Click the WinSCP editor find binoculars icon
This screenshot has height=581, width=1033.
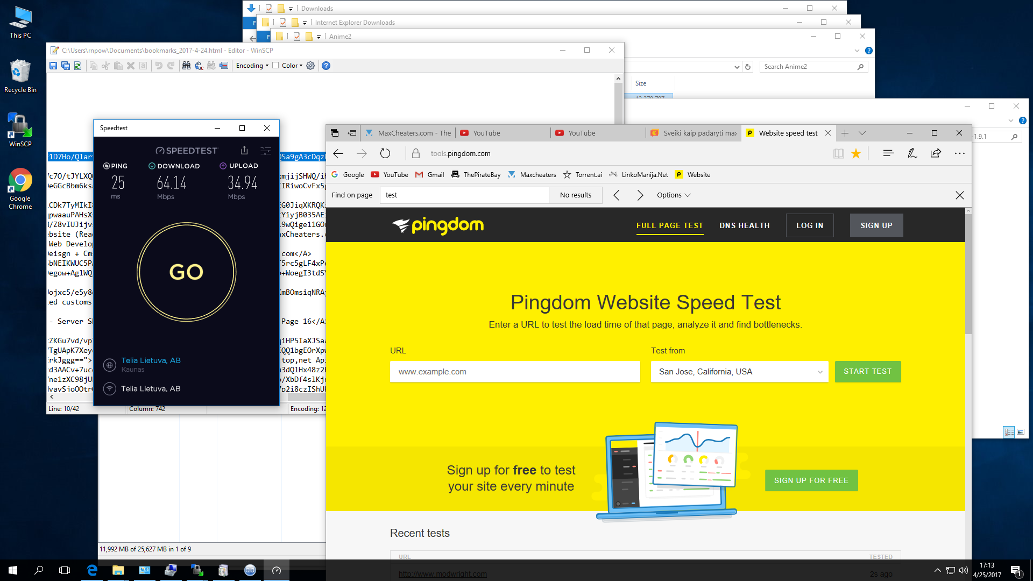click(x=186, y=66)
